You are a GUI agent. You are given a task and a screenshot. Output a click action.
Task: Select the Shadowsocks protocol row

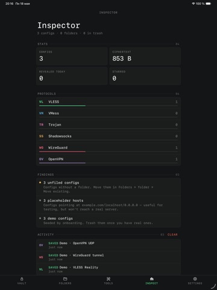coord(108,137)
